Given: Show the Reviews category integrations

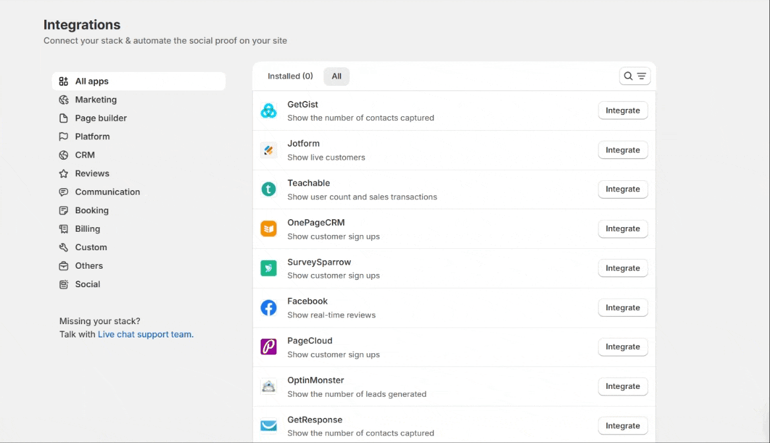Looking at the screenshot, I should (92, 174).
